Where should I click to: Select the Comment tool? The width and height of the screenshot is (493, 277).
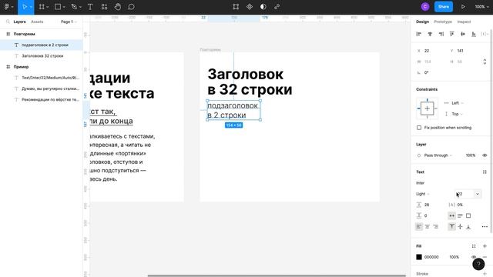[x=132, y=7]
